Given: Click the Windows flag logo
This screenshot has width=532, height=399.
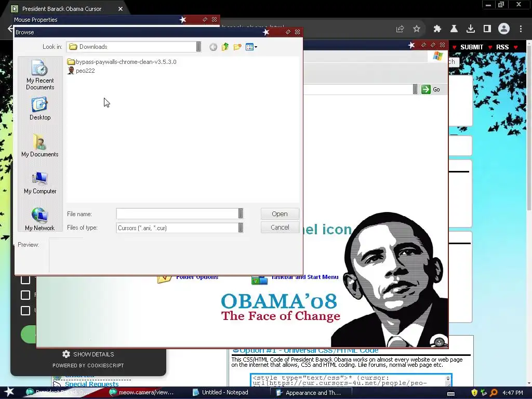Looking at the screenshot, I should (x=437, y=56).
